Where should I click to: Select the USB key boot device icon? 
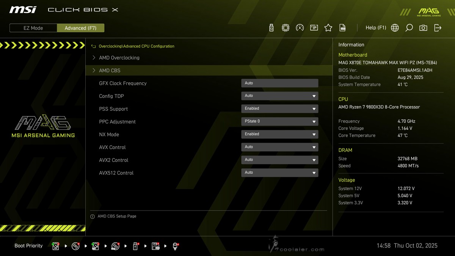(x=135, y=246)
